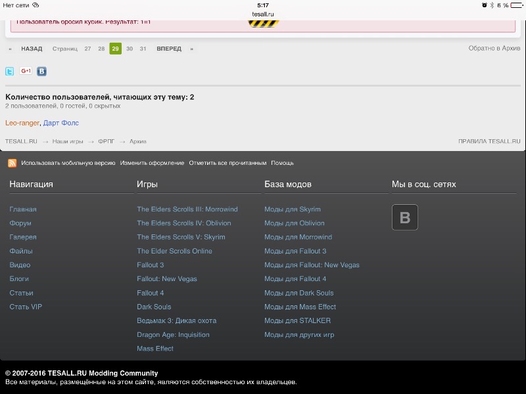Open Моды для Morrowind
The width and height of the screenshot is (526, 394).
tap(298, 237)
